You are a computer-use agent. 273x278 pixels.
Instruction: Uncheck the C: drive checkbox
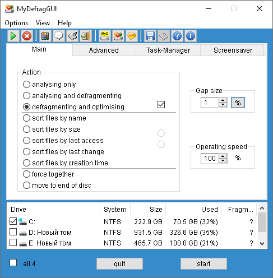[x=13, y=221]
